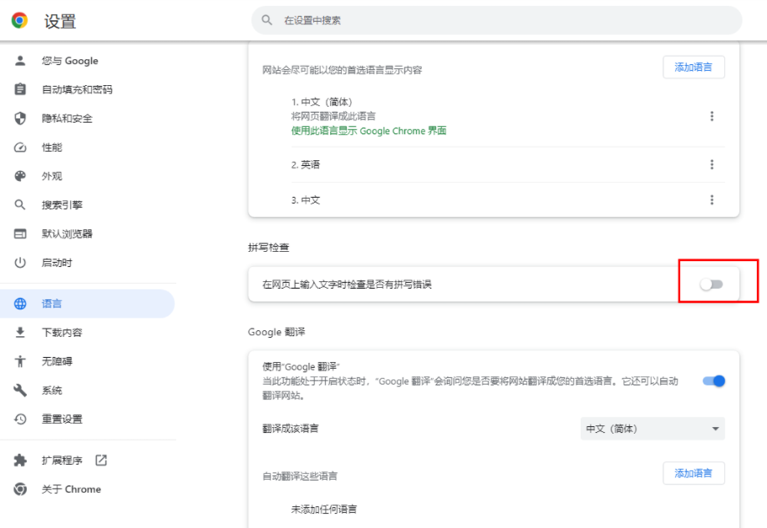
Task: Click the Google 翻译 section heading
Action: tap(277, 332)
